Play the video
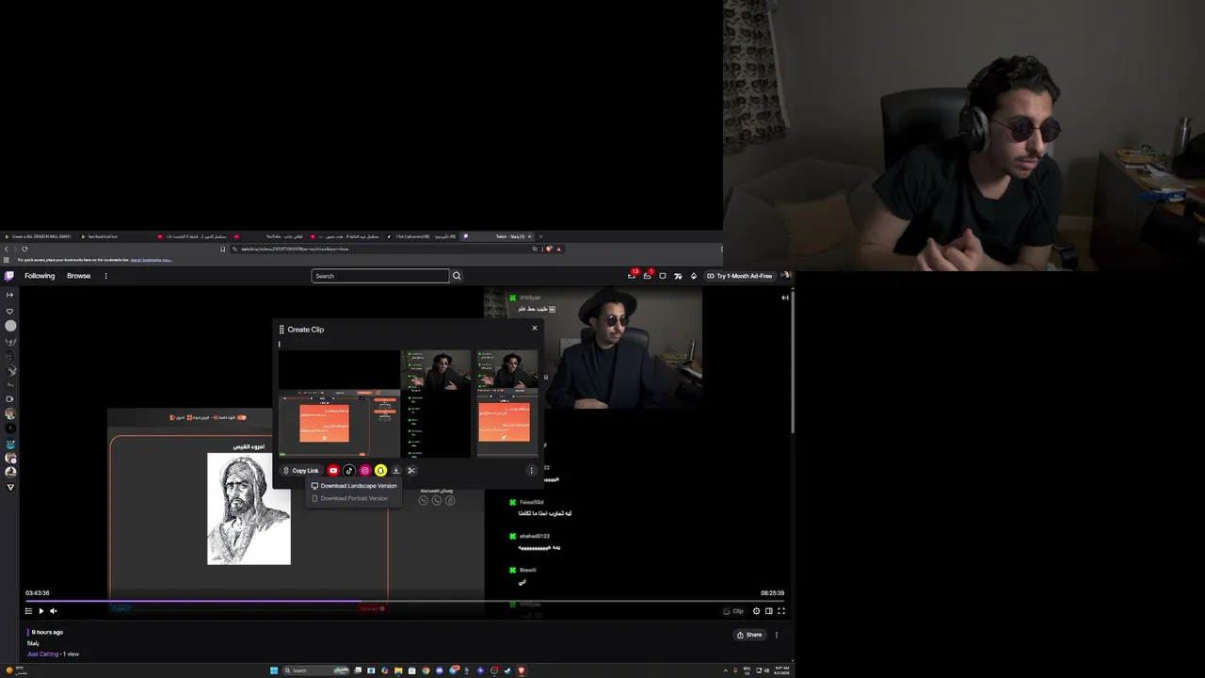This screenshot has width=1205, height=678. click(40, 611)
